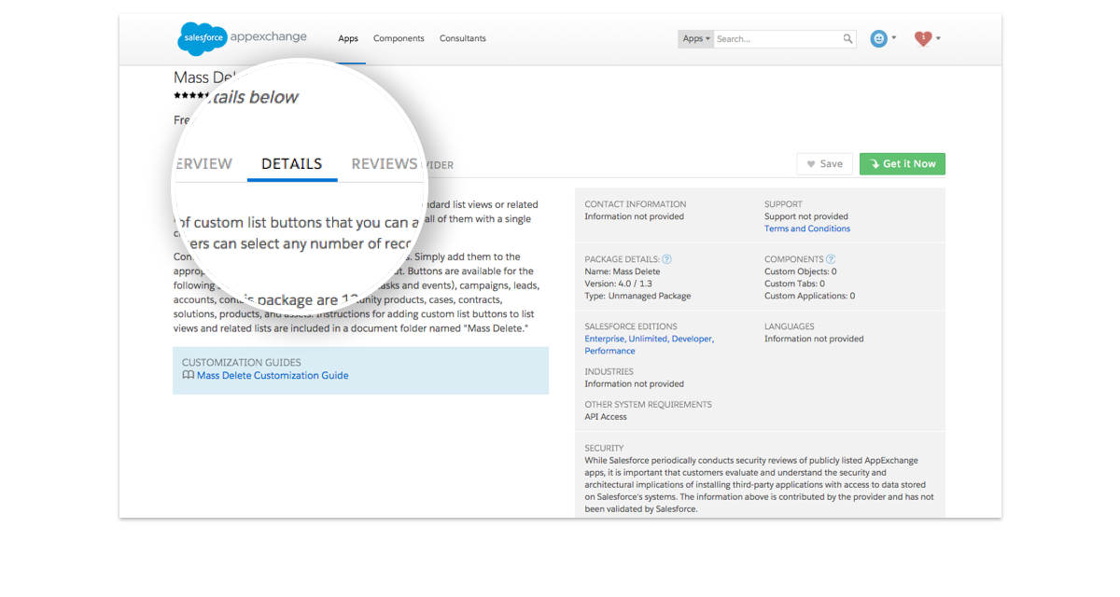Click the Save button
The width and height of the screenshot is (1120, 597).
pos(825,164)
